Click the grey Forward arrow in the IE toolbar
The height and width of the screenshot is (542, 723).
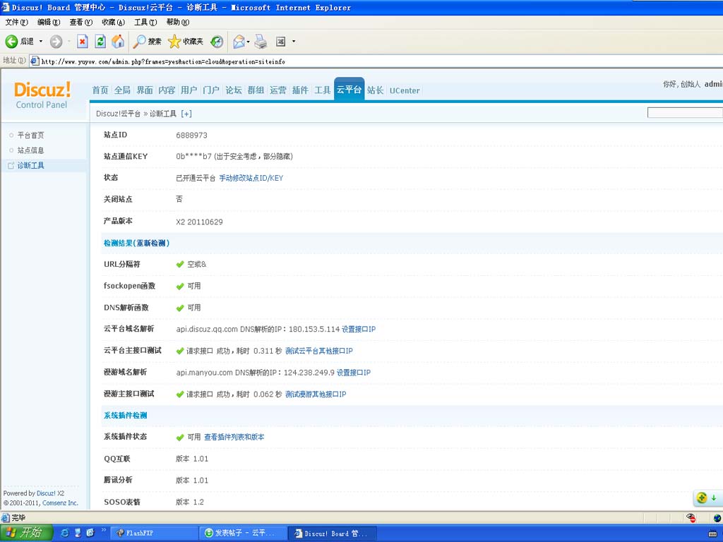(x=56, y=42)
